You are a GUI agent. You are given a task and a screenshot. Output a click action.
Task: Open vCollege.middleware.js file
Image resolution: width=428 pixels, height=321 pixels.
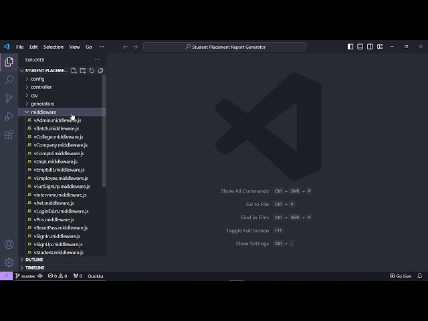[x=62, y=136]
